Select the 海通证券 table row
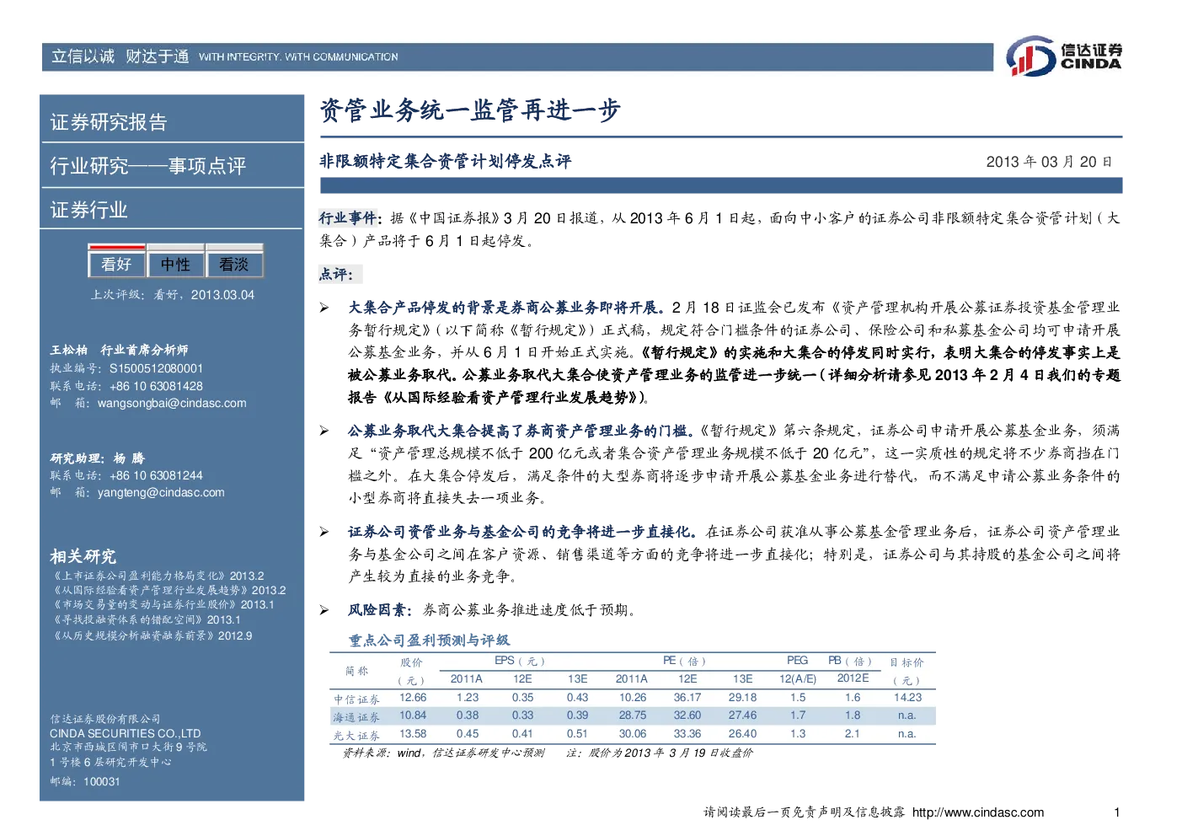1182x836 pixels. (633, 715)
